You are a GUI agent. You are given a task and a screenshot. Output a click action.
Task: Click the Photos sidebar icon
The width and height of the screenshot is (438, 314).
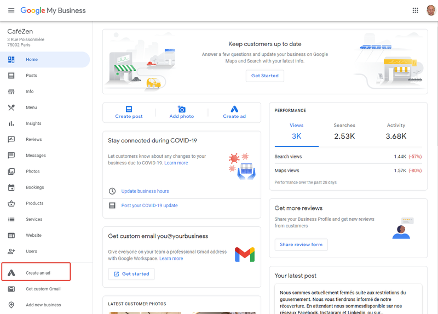click(11, 172)
